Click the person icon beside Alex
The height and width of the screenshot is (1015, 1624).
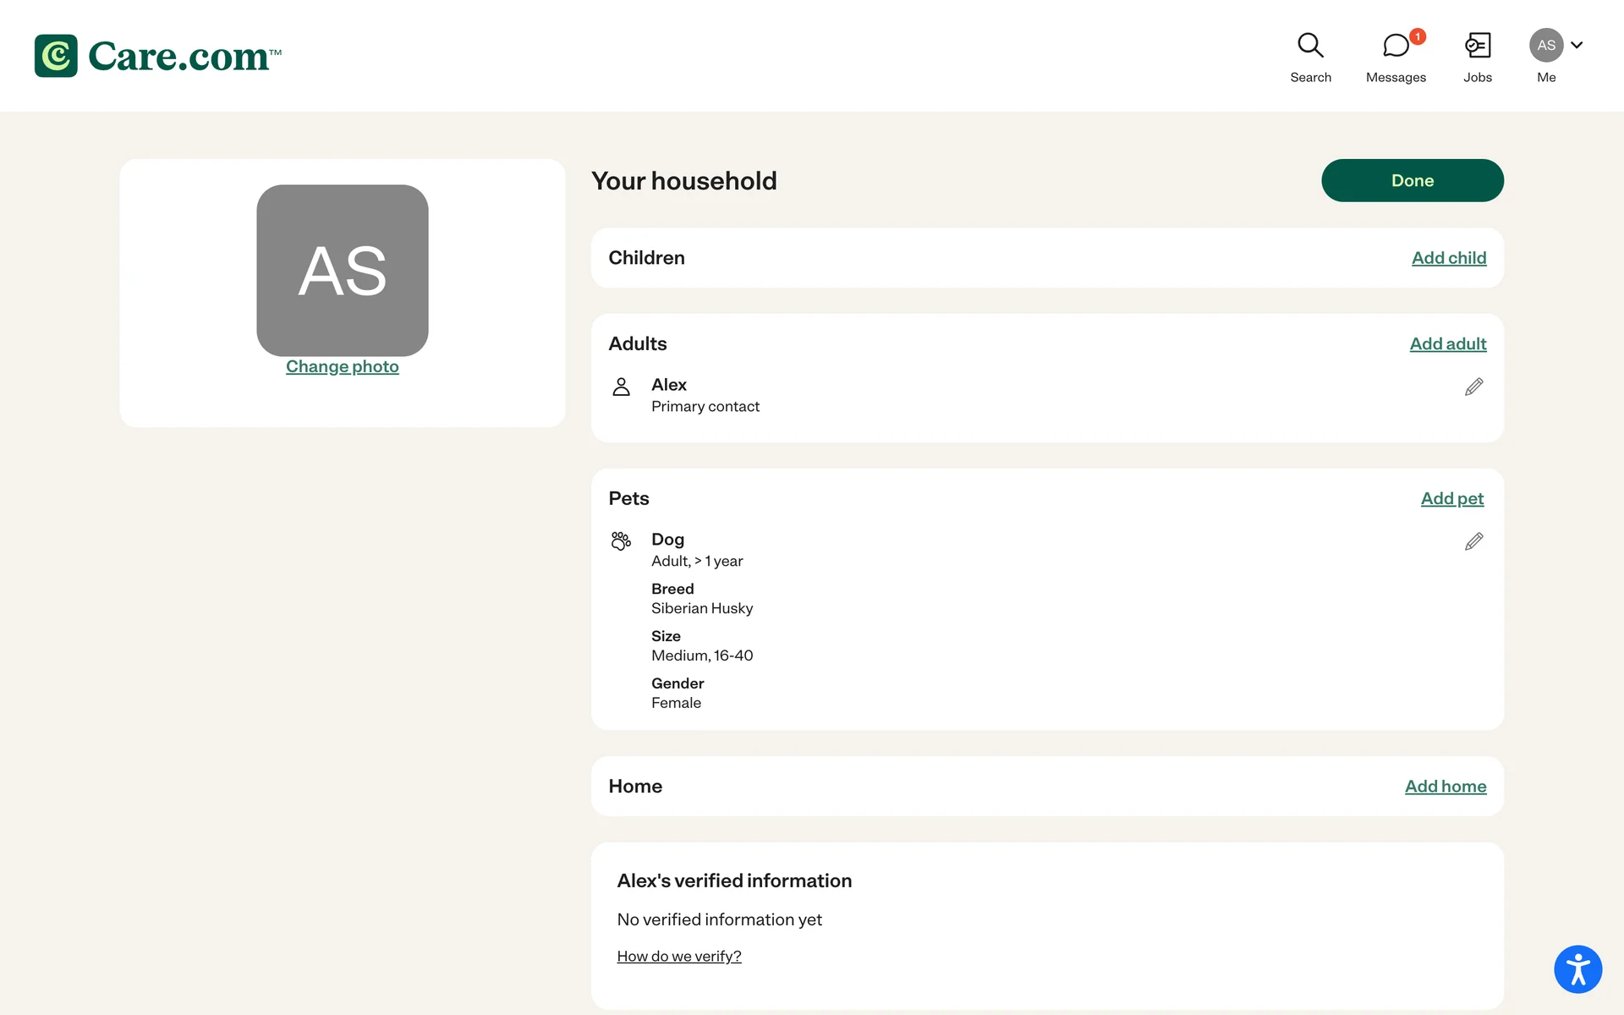tap(621, 387)
